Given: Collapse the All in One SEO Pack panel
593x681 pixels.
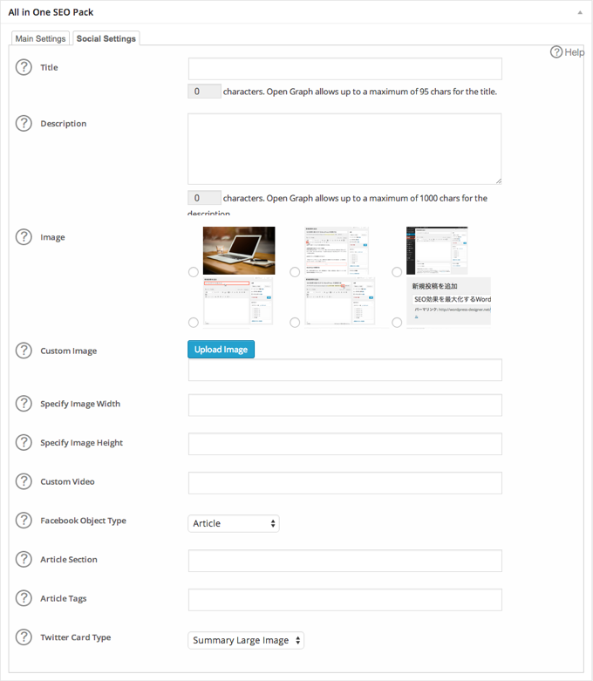Looking at the screenshot, I should point(580,12).
